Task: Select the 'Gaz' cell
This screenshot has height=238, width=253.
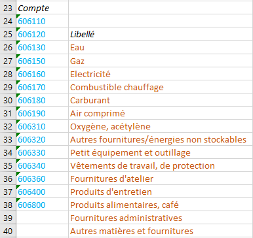Action: (x=161, y=61)
